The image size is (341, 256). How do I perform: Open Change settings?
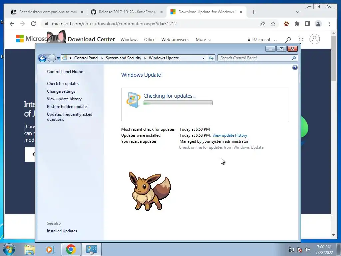tap(61, 91)
